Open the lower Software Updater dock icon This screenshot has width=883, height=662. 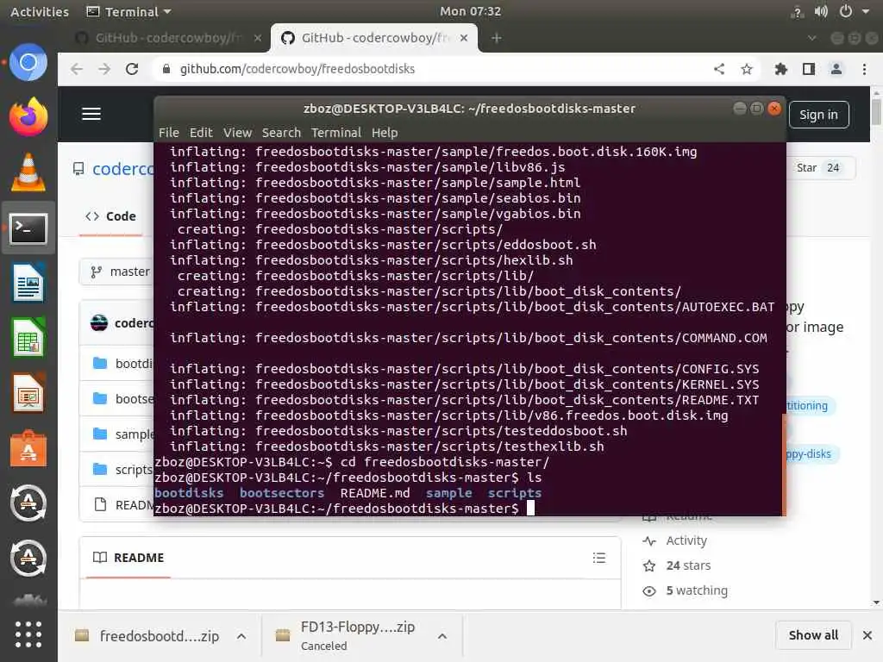(28, 558)
